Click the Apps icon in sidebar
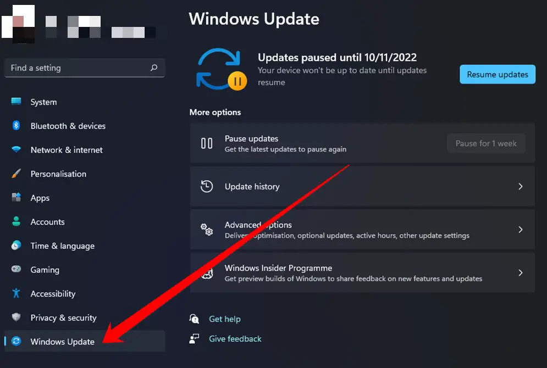 pos(16,197)
